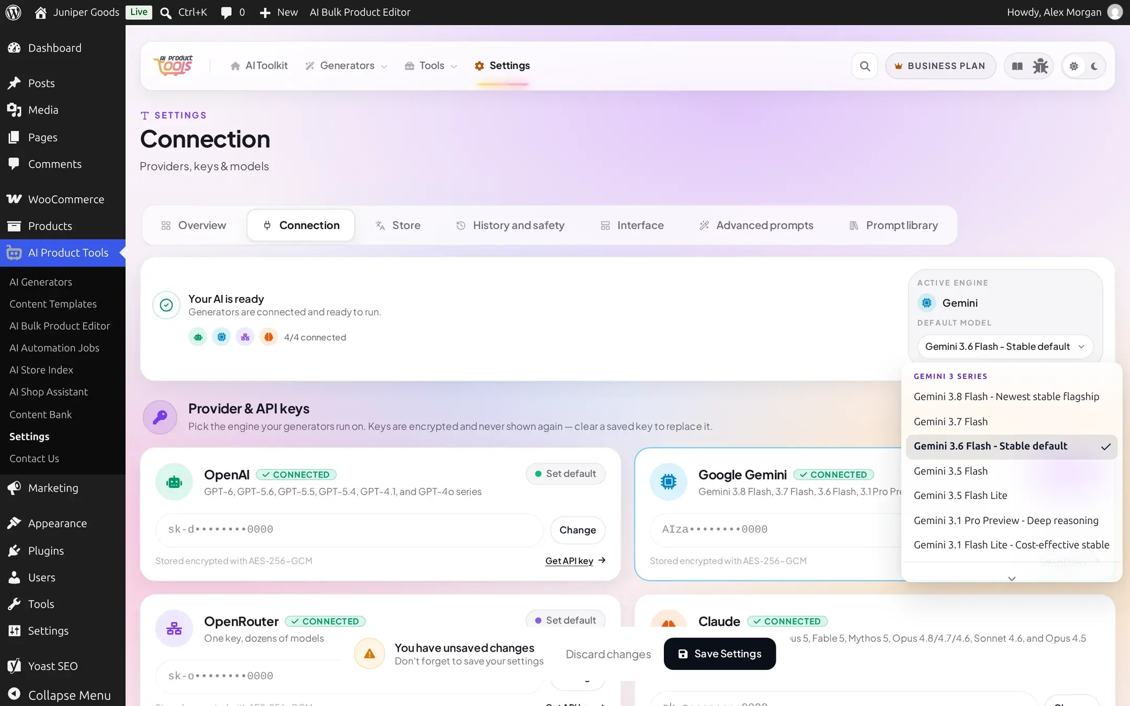Click the OpenRouter card icon
This screenshot has width=1130, height=706.
(174, 628)
